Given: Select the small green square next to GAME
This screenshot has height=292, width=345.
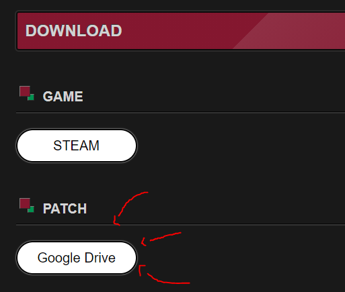Looking at the screenshot, I should (31, 97).
